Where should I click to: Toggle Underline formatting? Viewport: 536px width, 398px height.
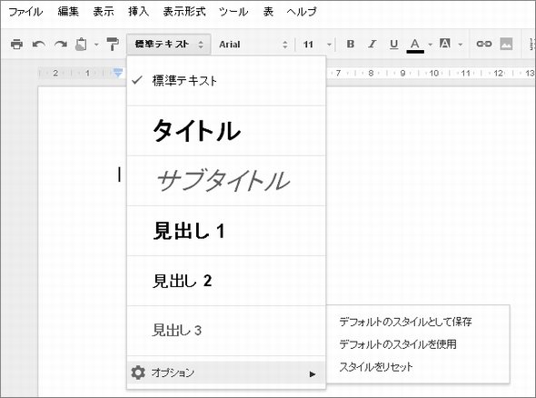[393, 45]
